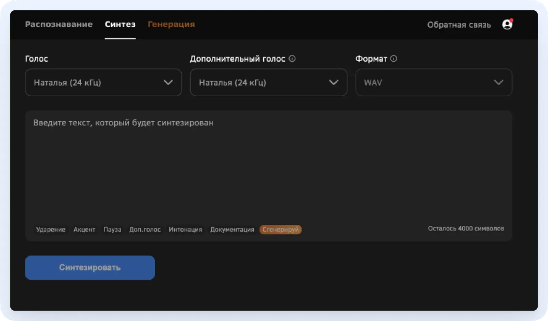Insert Пауза tag

pos(112,230)
